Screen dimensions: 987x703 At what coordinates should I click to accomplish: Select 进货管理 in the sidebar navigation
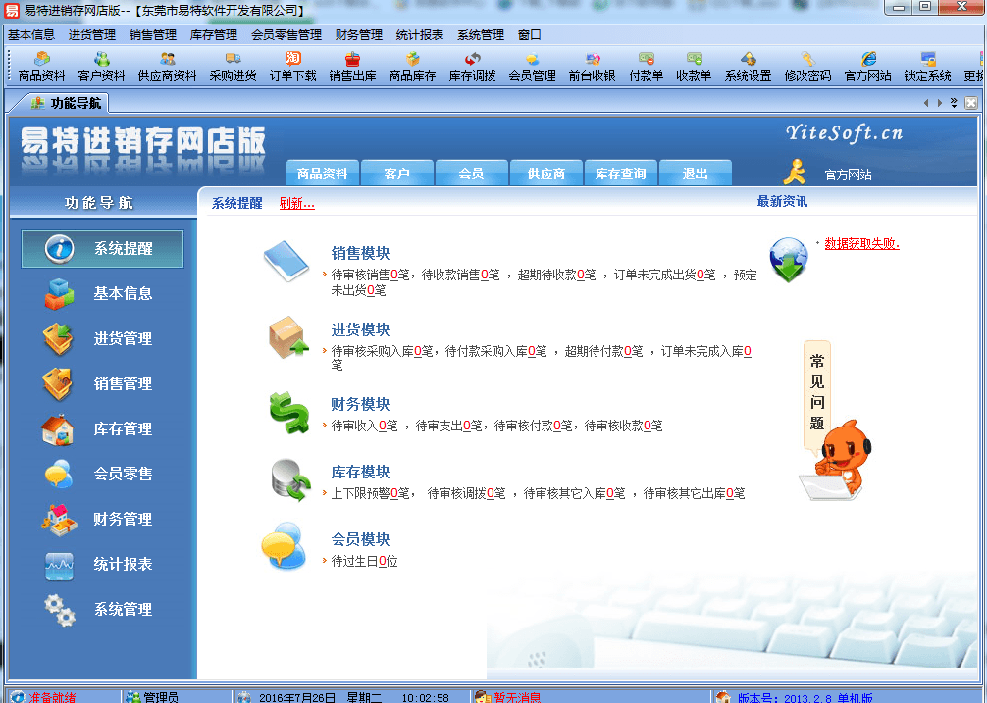[x=102, y=338]
